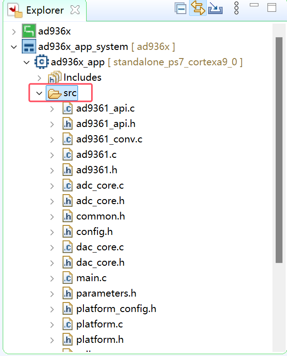Select the Includes label

click(83, 78)
